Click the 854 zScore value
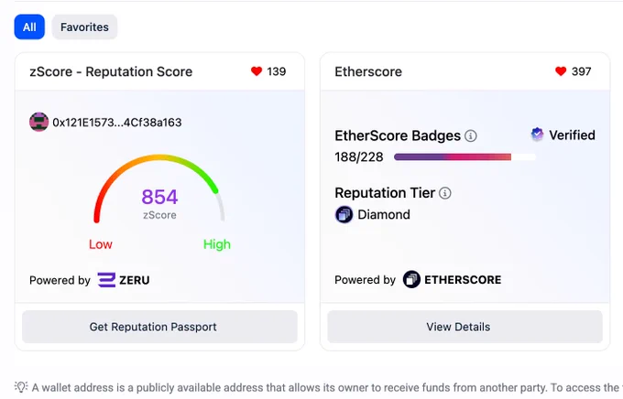Image resolution: width=623 pixels, height=399 pixels. click(159, 197)
